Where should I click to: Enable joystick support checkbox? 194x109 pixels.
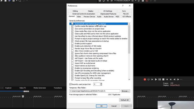pos(72,44)
